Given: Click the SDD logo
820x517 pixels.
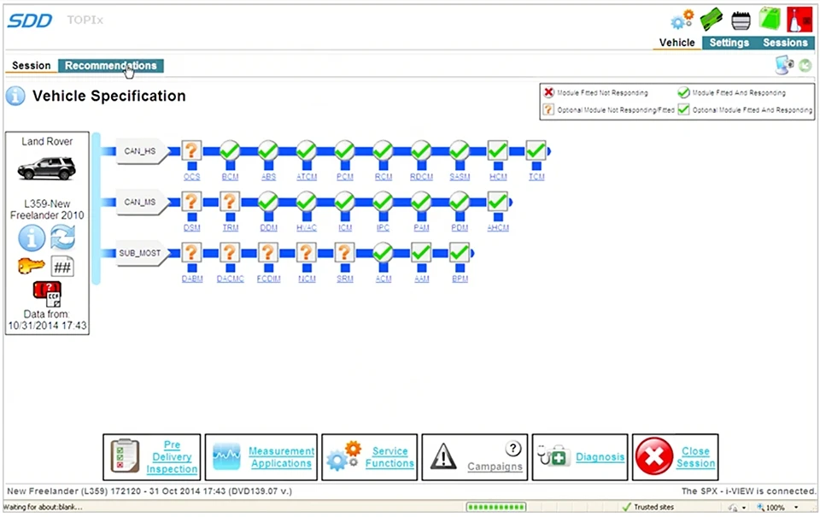Looking at the screenshot, I should point(29,21).
